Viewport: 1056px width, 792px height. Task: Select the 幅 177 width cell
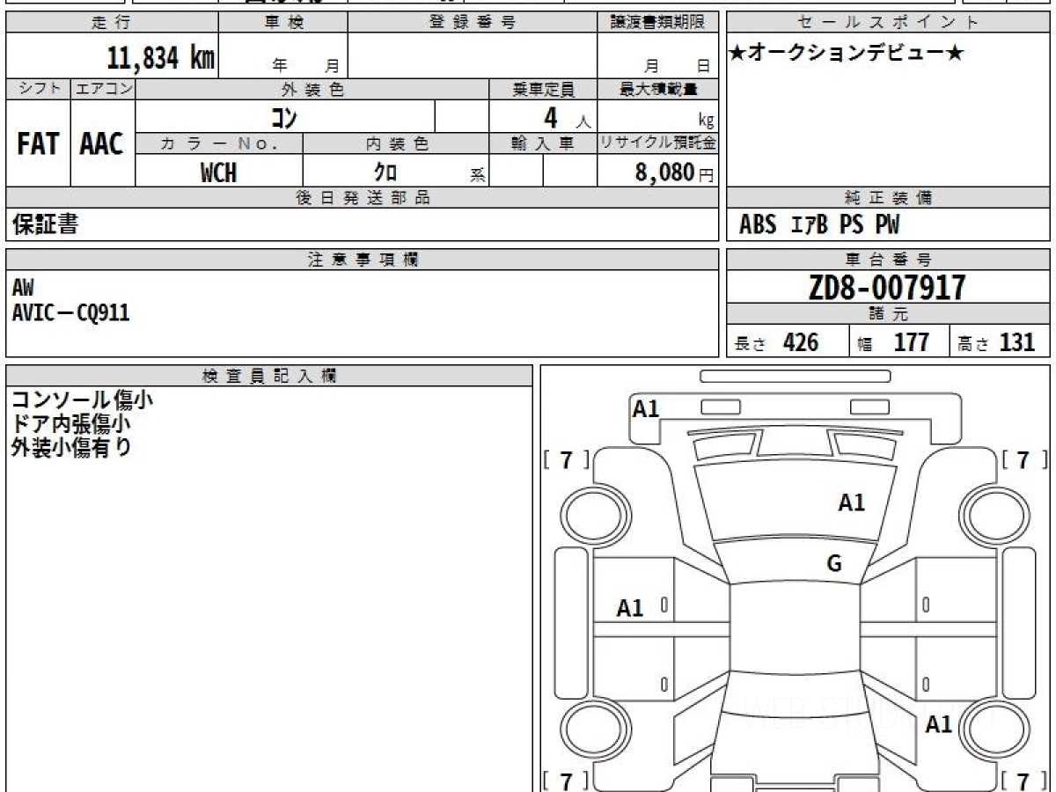click(x=899, y=342)
